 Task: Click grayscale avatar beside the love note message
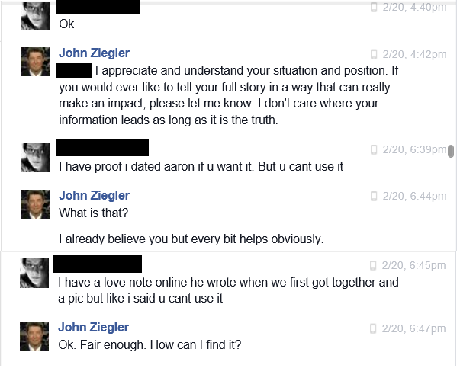(x=34, y=273)
